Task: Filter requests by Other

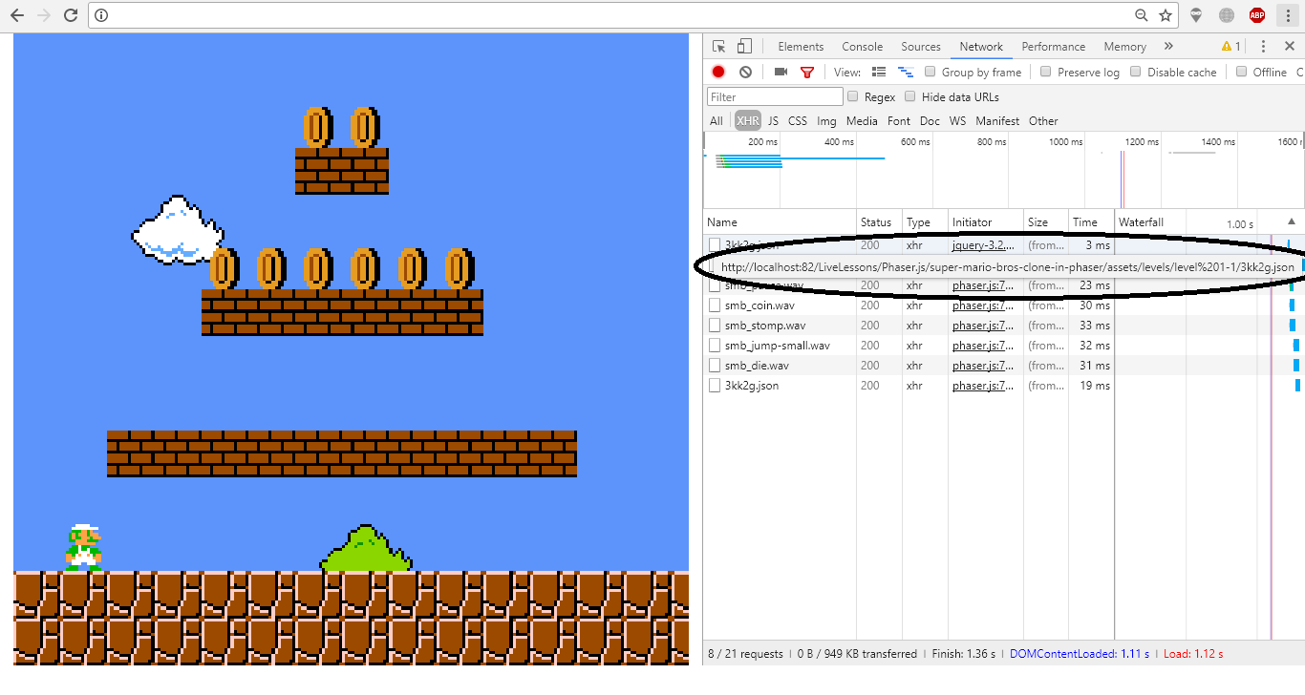Action: click(1043, 121)
